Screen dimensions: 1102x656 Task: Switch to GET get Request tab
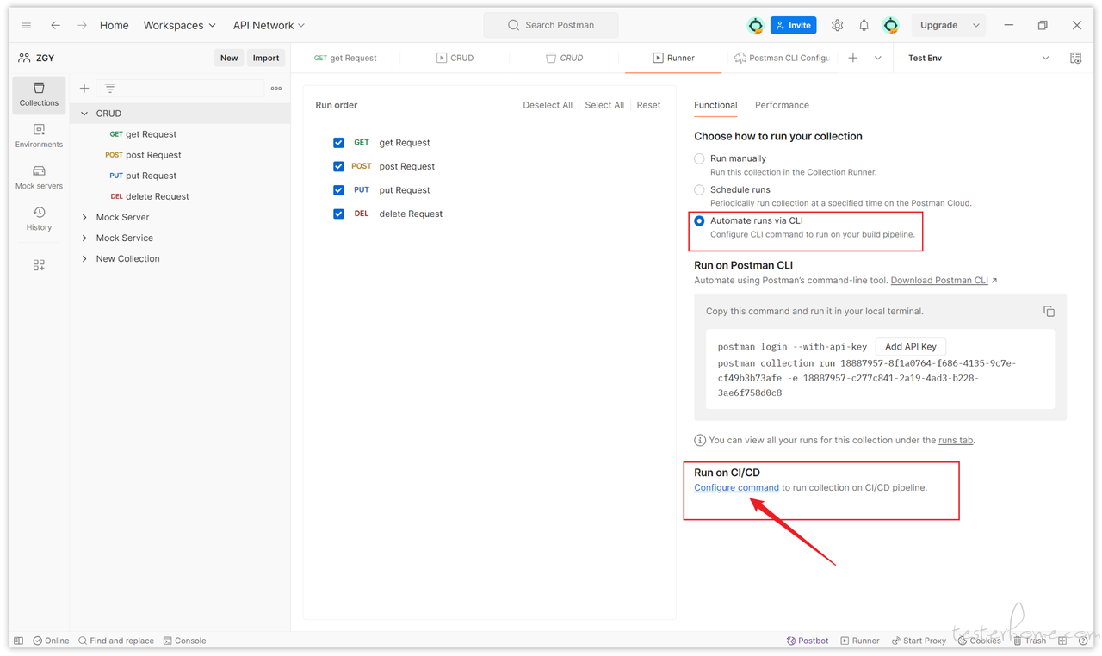coord(345,58)
